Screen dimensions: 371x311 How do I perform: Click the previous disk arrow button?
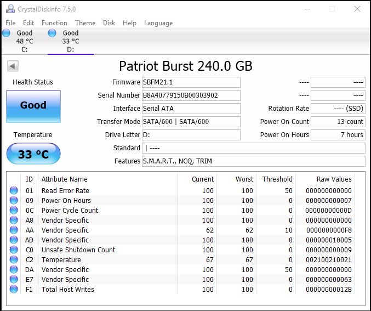(13, 66)
